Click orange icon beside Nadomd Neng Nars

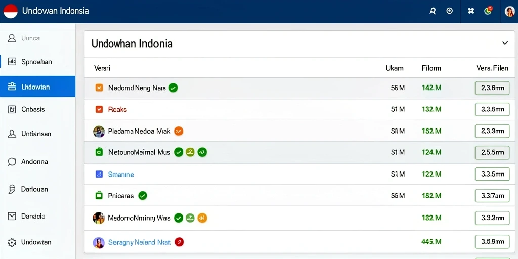click(99, 88)
